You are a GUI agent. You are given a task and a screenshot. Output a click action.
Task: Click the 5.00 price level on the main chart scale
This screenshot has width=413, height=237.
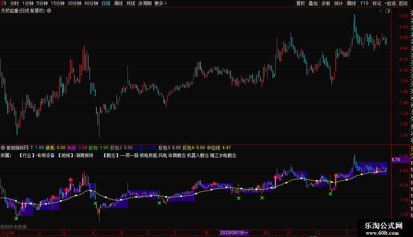coord(403,16)
